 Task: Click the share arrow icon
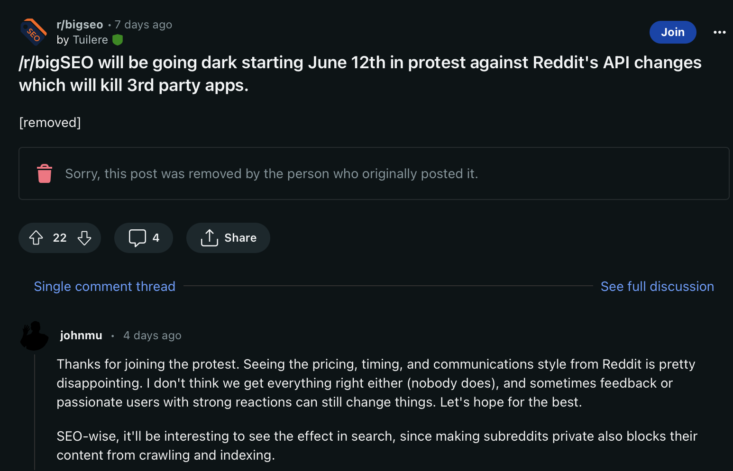[x=209, y=238]
